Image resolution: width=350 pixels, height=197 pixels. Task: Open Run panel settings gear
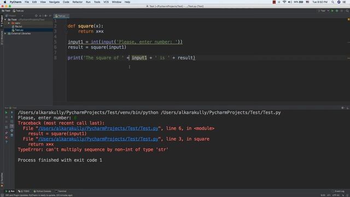pos(343,108)
